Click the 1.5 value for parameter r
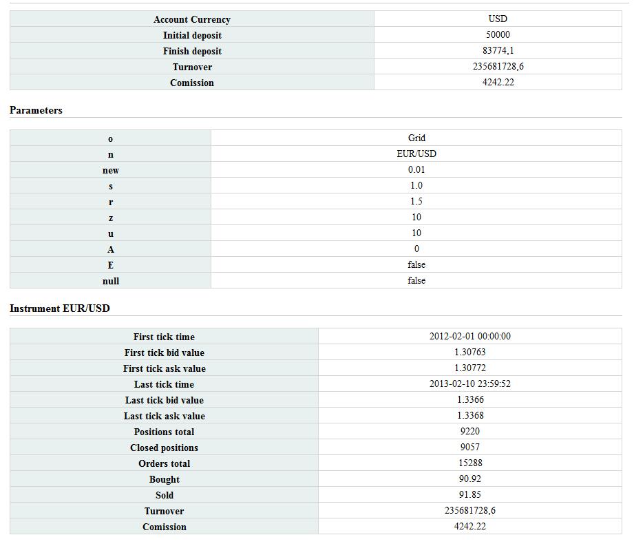634x546 pixels. 416,202
